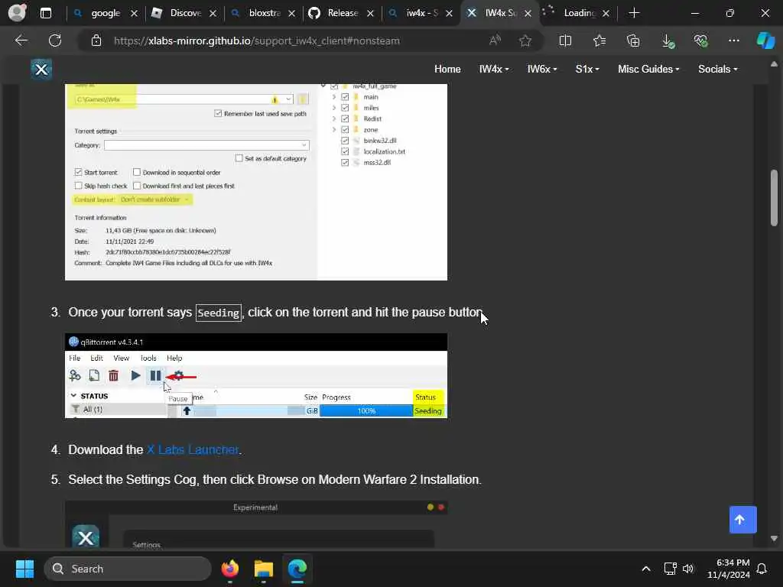Click the torrent settings screenshot image

(x=255, y=182)
